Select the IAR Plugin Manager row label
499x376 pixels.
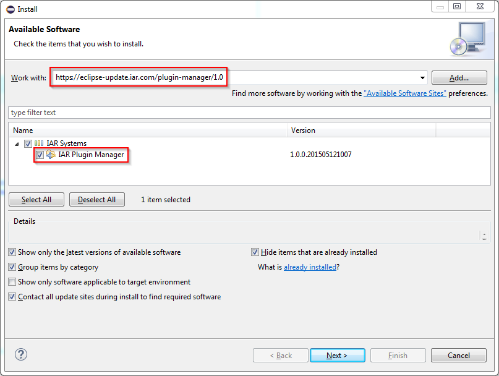click(91, 155)
